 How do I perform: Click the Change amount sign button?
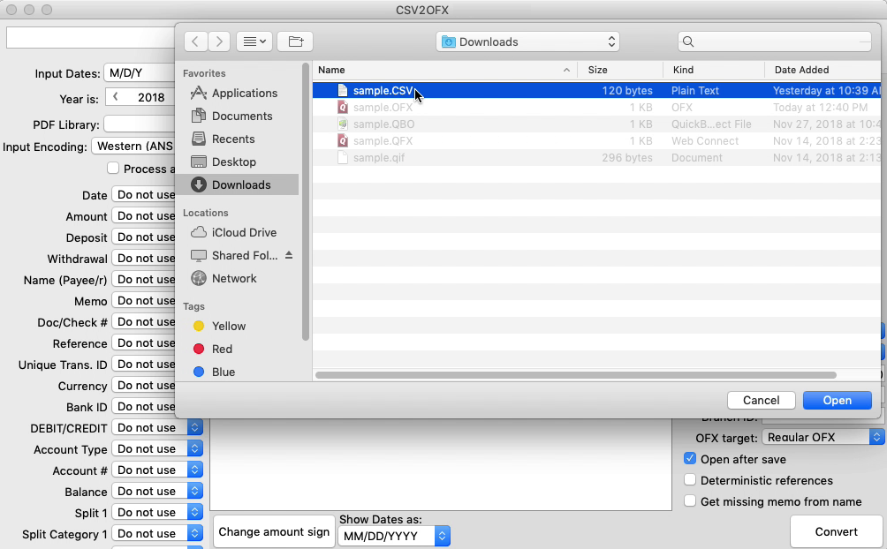274,531
